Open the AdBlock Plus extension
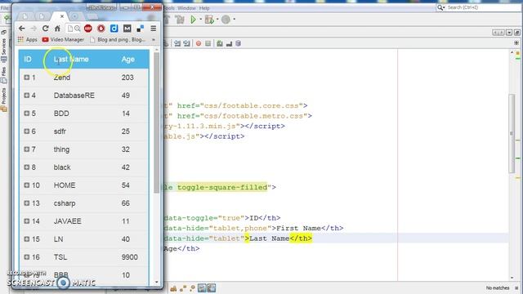The image size is (523, 294). [x=88, y=29]
